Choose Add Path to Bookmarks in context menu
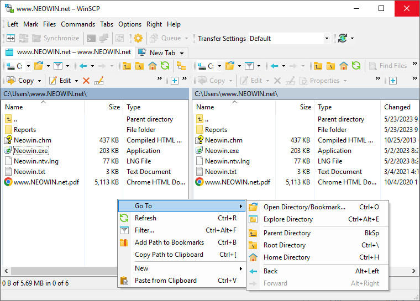420x301 pixels. (x=169, y=242)
